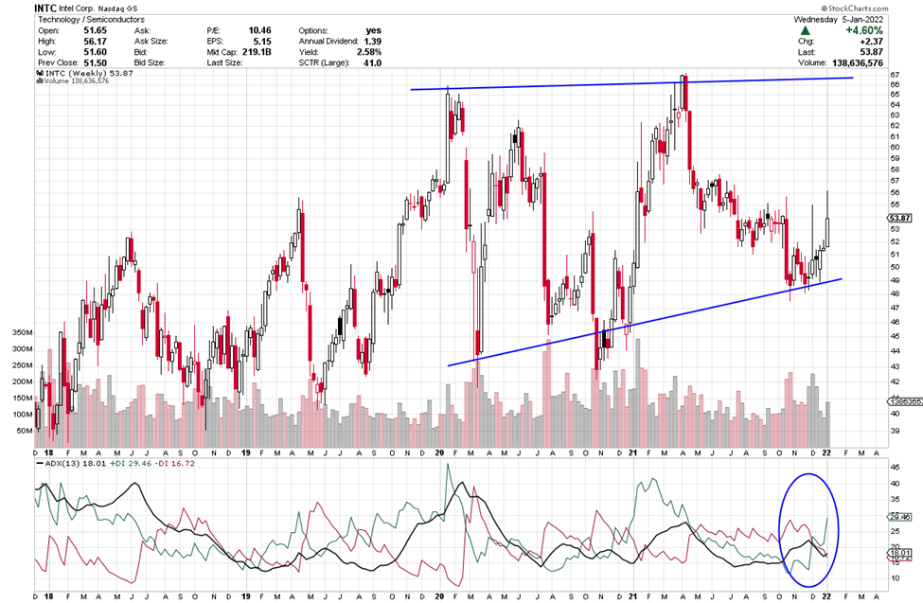Click the 'Annual Dividend:' label
923x603 pixels.
click(x=328, y=42)
